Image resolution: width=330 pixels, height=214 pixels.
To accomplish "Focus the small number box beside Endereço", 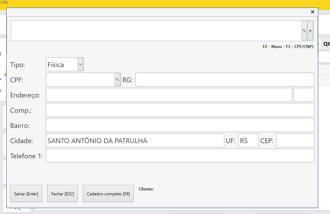I will (x=304, y=95).
